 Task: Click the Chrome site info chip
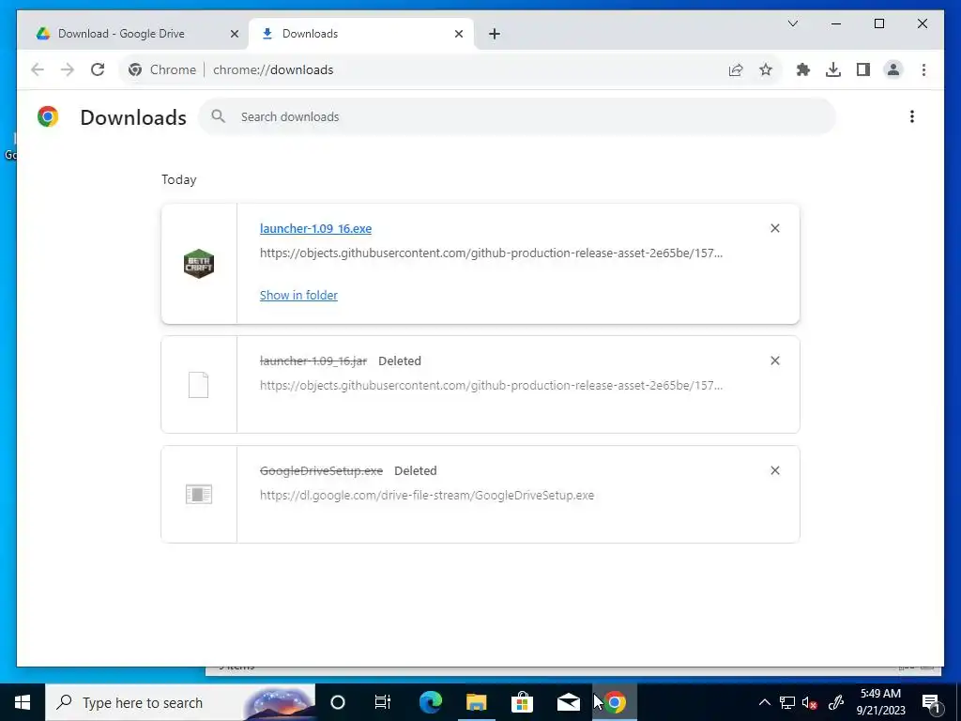tap(162, 69)
